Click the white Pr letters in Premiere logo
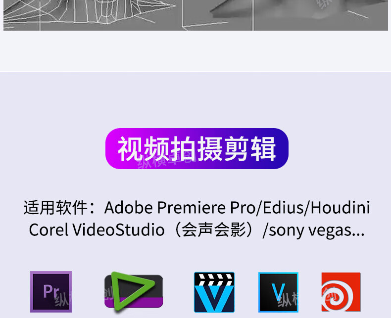Screen dimensions: 391x318 point(51,291)
